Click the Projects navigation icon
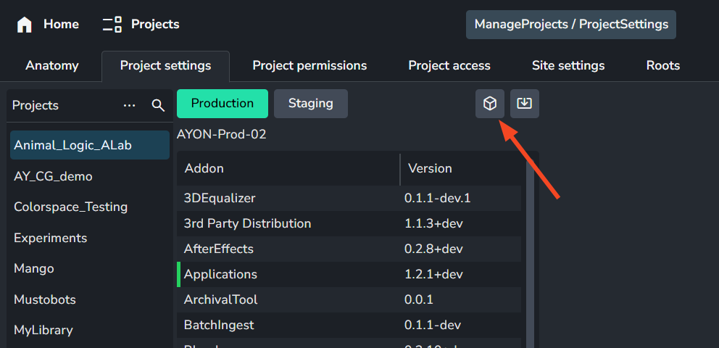The height and width of the screenshot is (348, 719). coord(112,25)
